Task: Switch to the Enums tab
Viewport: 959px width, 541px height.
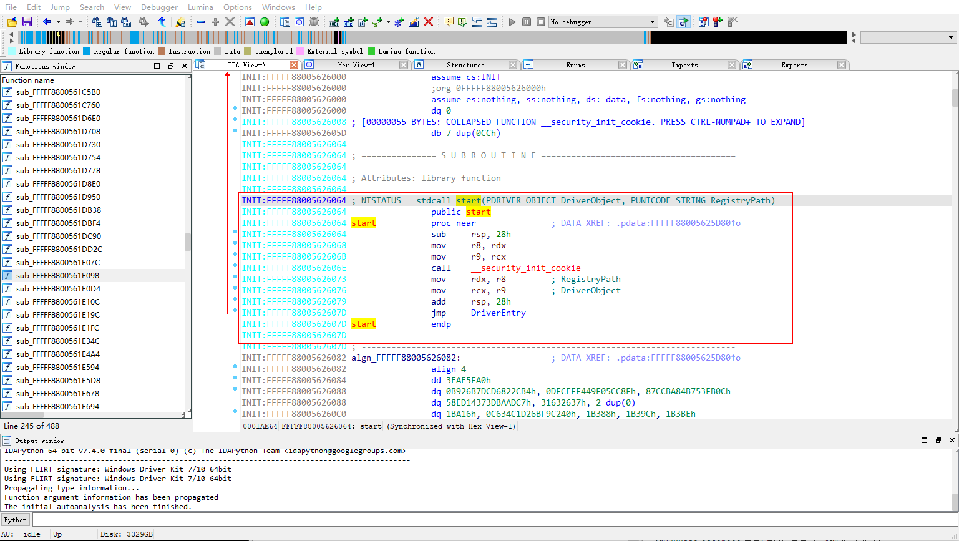Action: [x=575, y=65]
